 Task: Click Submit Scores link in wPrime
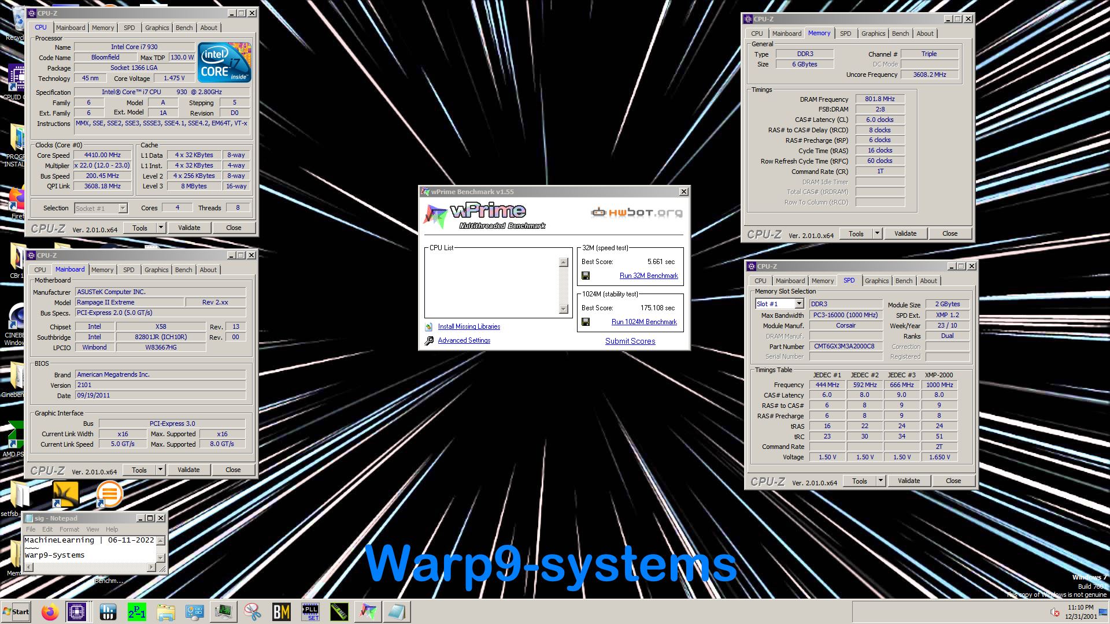[x=630, y=341]
